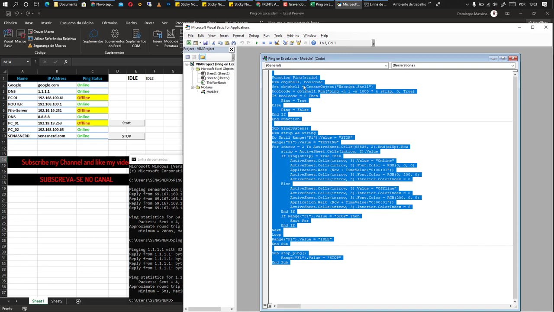Open Insert UserForm dropdown arrow in toolbar
This screenshot has height=312, width=554.
click(200, 43)
